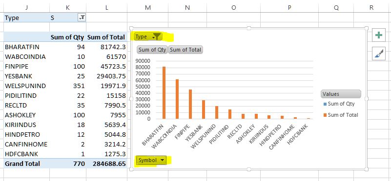
Task: Select the RECLTD row label cell
Action: point(27,105)
